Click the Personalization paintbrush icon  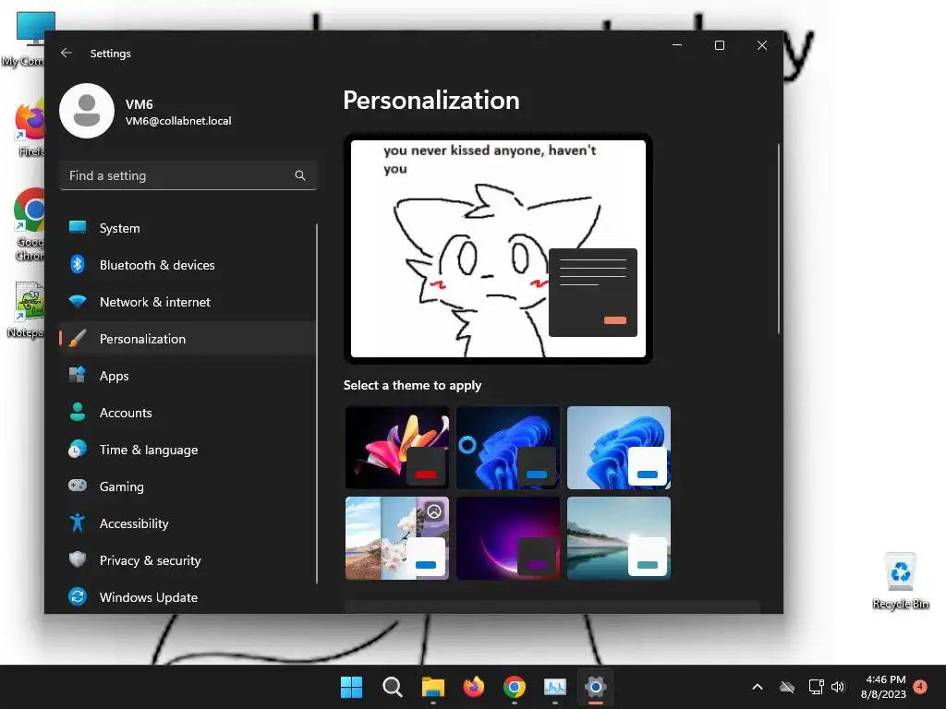click(78, 338)
